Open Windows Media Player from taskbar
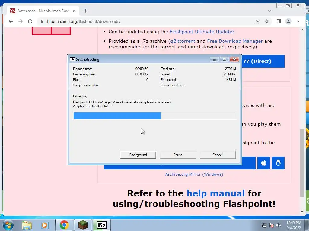309x231 pixels. [x=45, y=225]
